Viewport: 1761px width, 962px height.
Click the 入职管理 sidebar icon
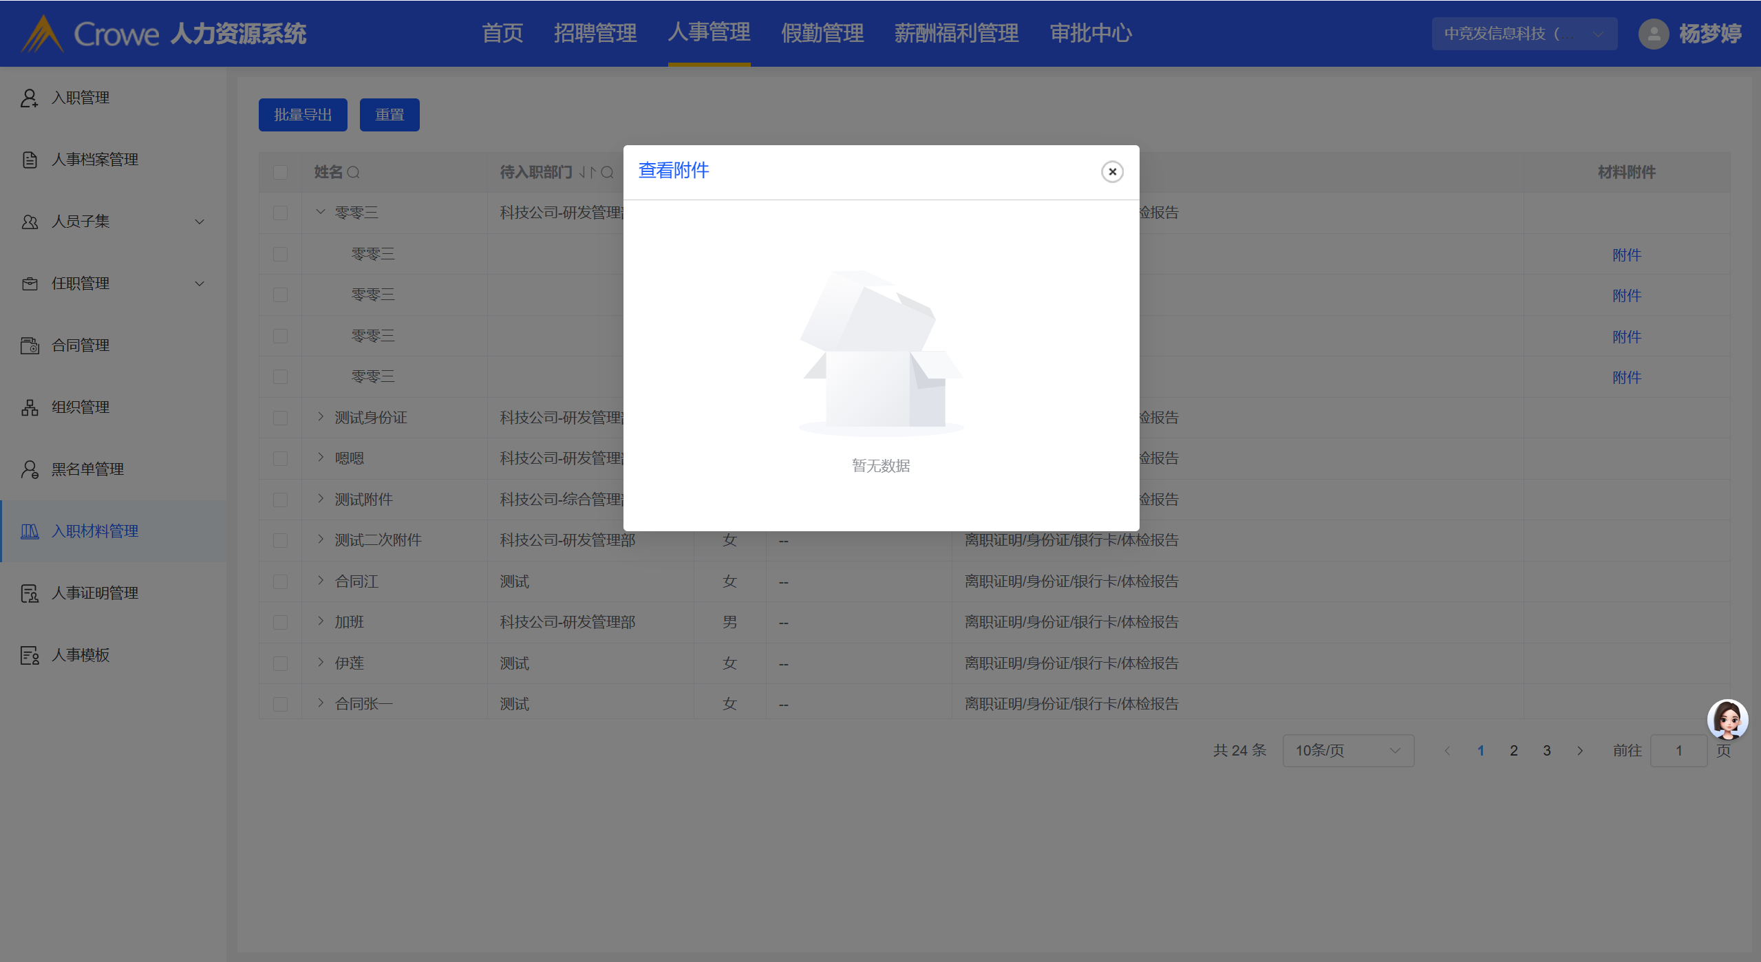point(29,98)
